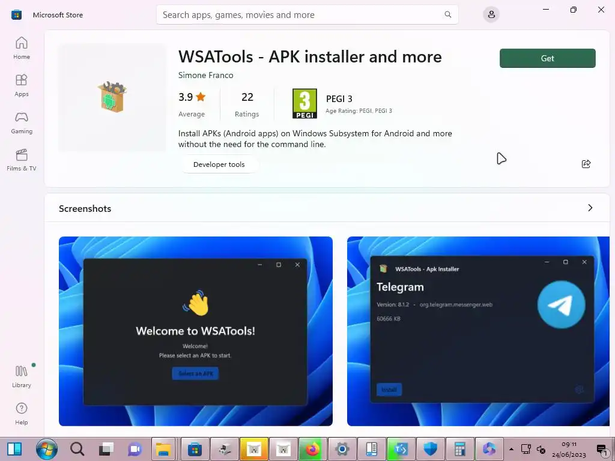Open the Teams Chat taskbar icon
Viewport: 615px width, 461px height.
(x=135, y=449)
